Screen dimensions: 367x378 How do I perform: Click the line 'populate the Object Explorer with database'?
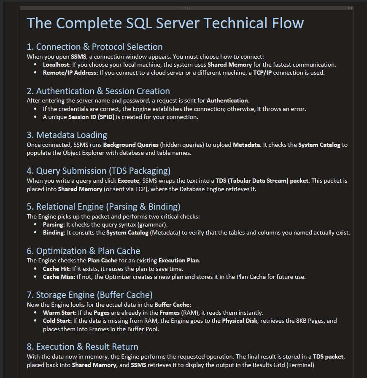coord(109,153)
